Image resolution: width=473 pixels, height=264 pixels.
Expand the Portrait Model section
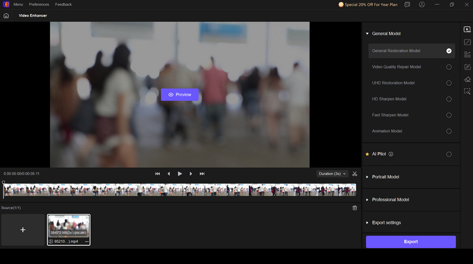point(385,177)
